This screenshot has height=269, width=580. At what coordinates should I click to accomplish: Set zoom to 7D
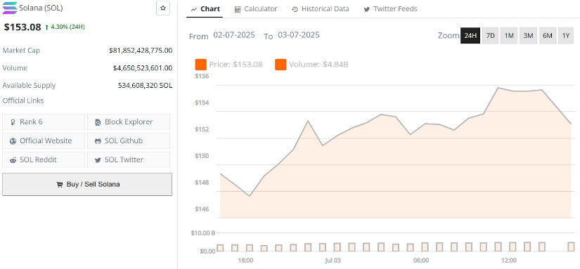pyautogui.click(x=490, y=36)
